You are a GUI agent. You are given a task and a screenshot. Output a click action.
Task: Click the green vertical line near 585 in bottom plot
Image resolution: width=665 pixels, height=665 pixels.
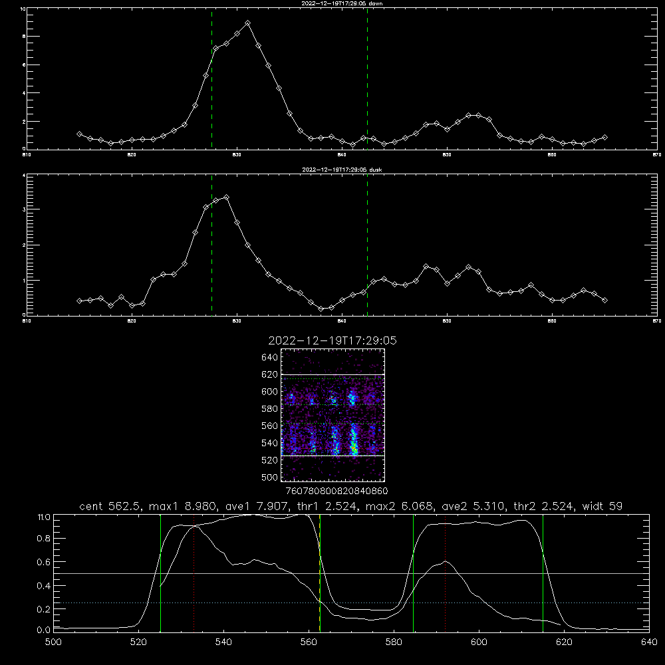click(x=413, y=573)
